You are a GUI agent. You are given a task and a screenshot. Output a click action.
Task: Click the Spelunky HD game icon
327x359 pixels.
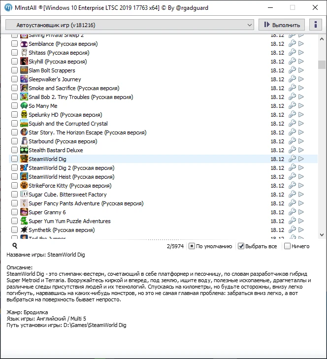point(24,115)
